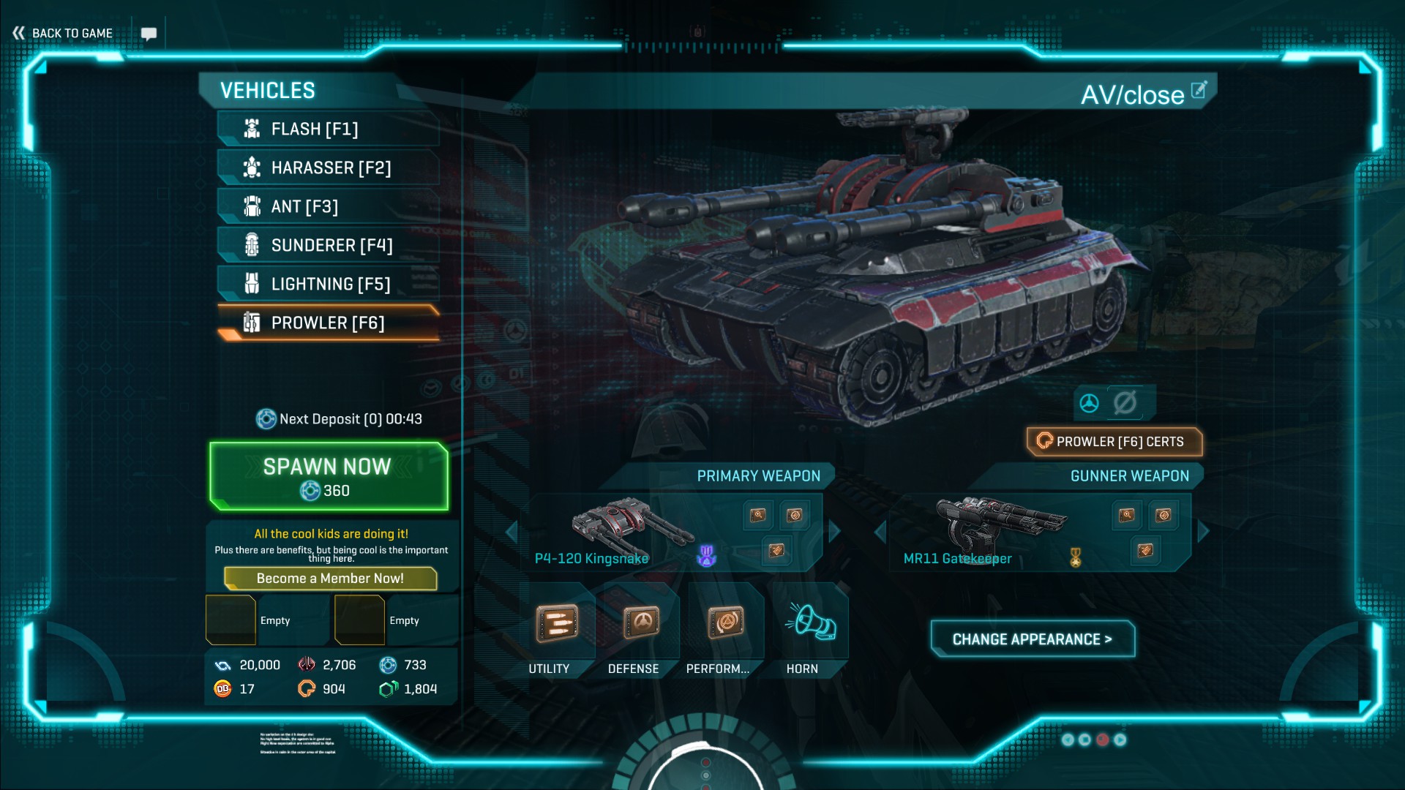Select Lightning [F5] from vehicle list
This screenshot has width=1405, height=790.
pyautogui.click(x=329, y=284)
